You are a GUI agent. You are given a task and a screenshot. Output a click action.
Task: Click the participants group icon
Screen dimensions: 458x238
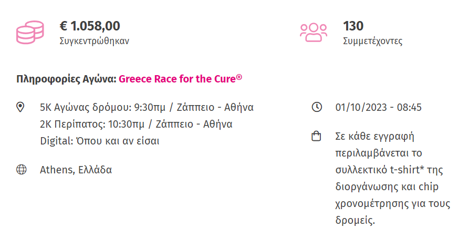coord(313,32)
